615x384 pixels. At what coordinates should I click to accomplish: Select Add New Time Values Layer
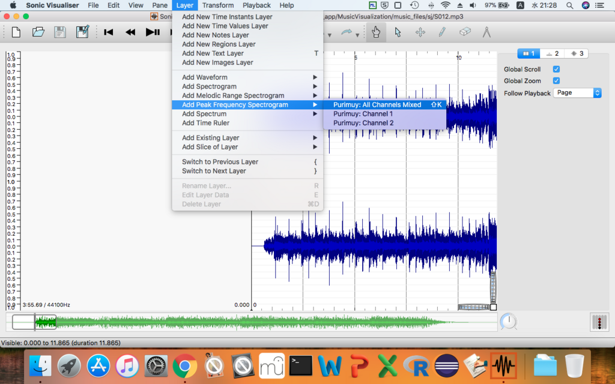(x=247, y=26)
